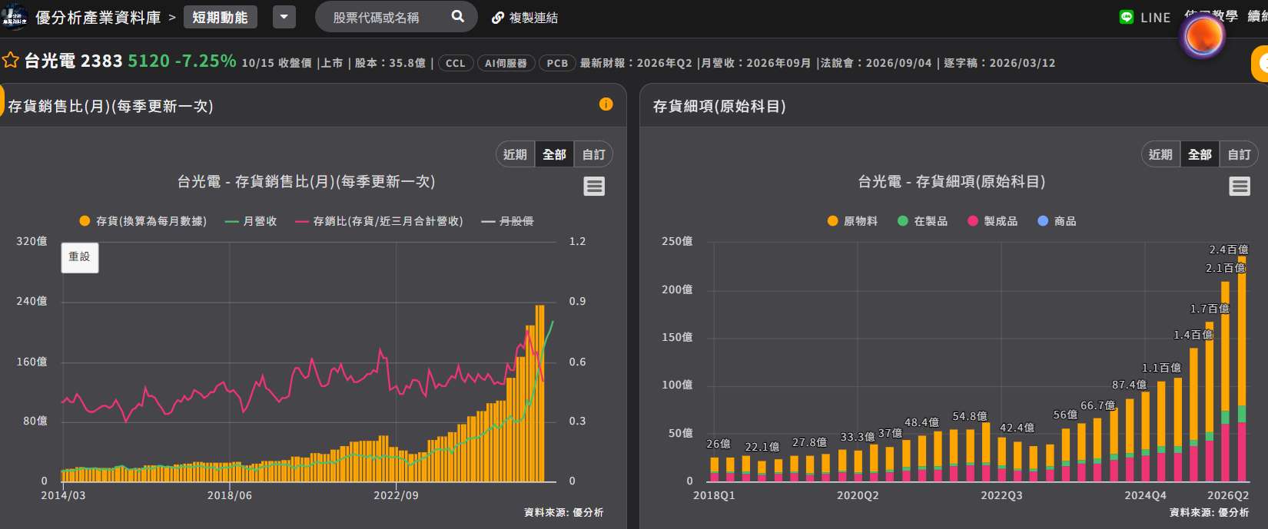Click 月營收：2026年09月 text
The height and width of the screenshot is (529, 1268).
pos(757,63)
